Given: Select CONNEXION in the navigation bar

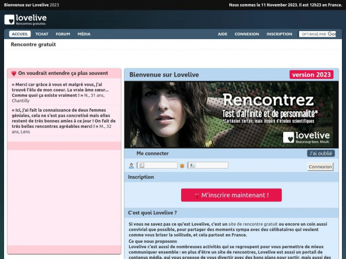Looking at the screenshot, I should pos(247,34).
